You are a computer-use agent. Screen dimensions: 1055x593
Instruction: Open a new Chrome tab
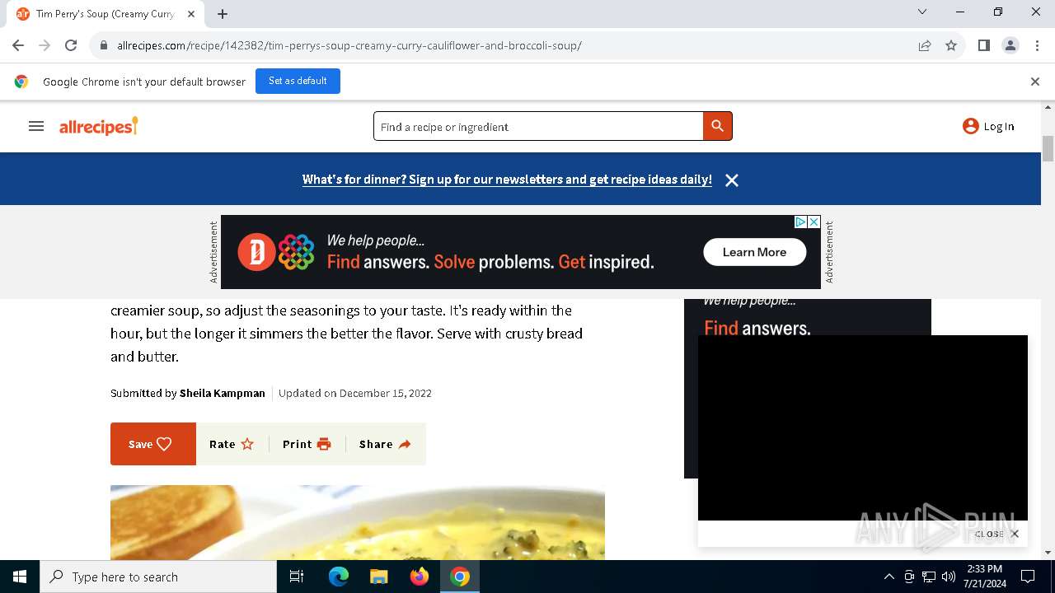pyautogui.click(x=223, y=14)
